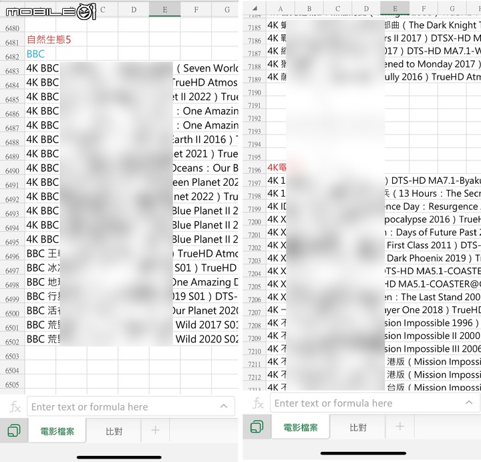
Task: Click The Dark Knight cell in row 7185
Action: (433, 25)
